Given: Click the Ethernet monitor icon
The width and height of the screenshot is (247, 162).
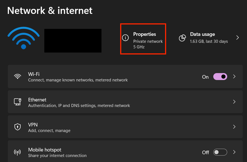Looking at the screenshot, I should (18, 102).
